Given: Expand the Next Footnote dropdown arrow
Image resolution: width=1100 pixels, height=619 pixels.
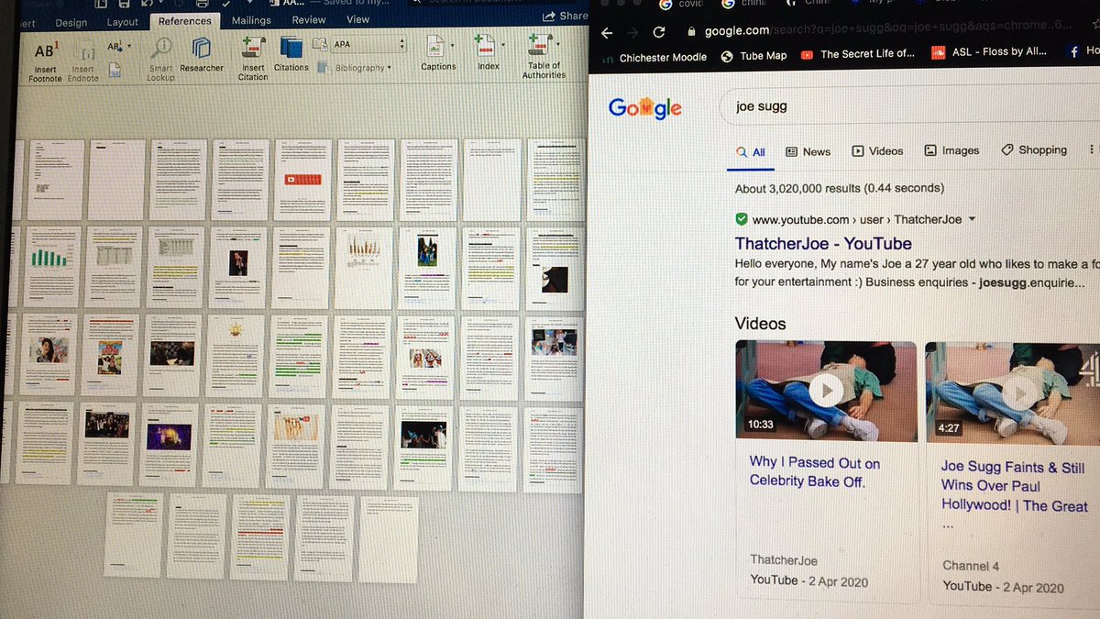Looking at the screenshot, I should [129, 46].
